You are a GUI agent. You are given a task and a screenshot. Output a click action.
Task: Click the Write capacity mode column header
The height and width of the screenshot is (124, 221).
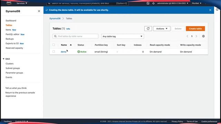[190, 45]
